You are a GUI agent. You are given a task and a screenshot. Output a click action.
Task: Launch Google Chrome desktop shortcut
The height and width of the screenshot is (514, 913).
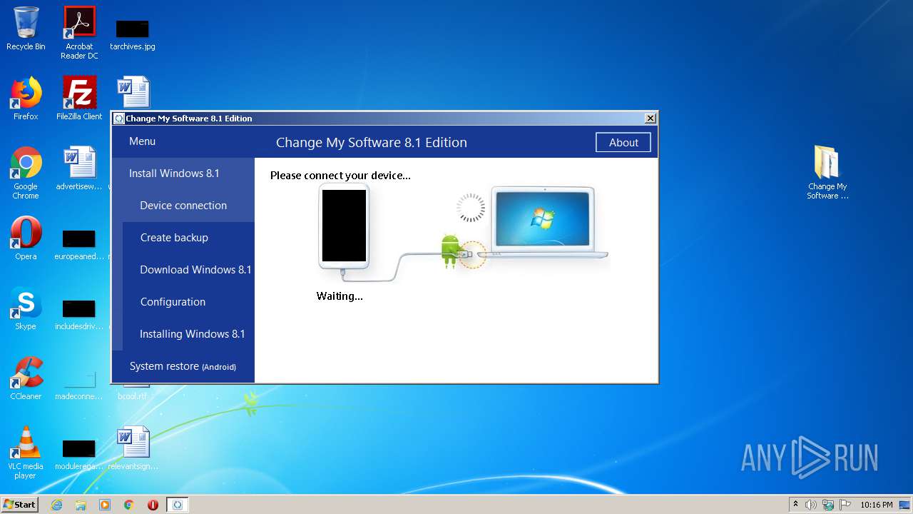tap(26, 173)
